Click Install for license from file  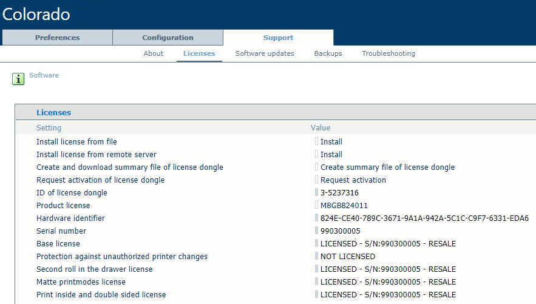tap(331, 142)
